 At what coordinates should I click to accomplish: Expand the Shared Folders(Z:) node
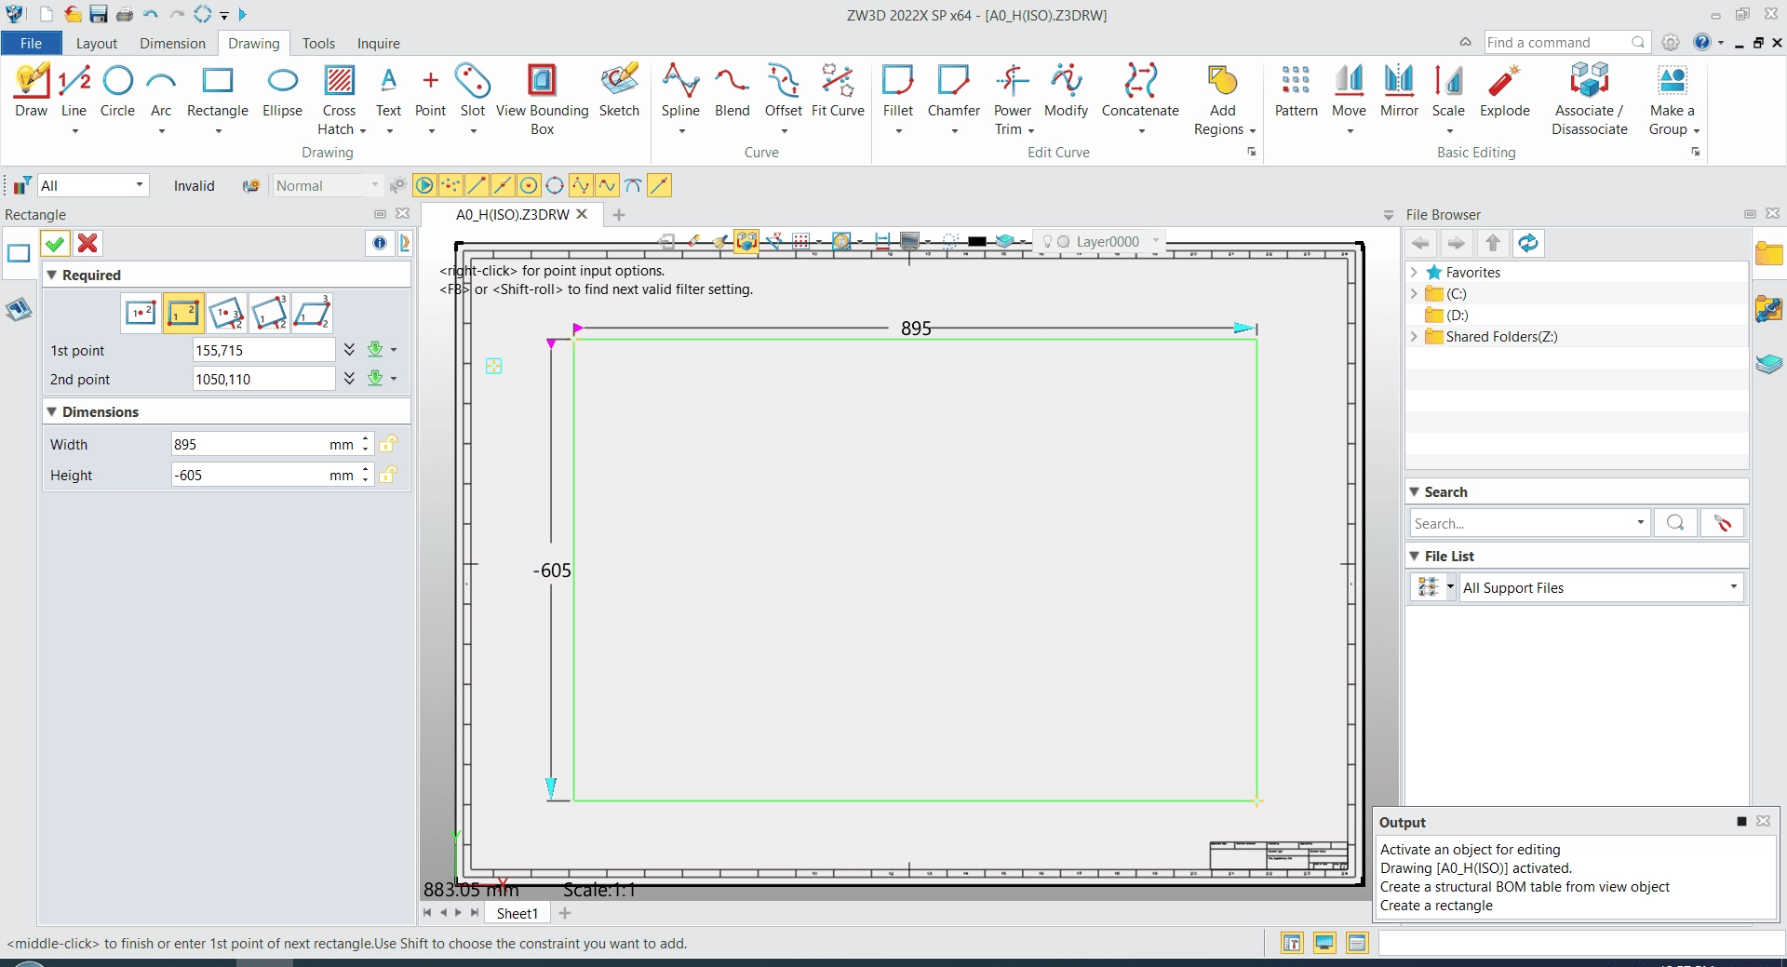[1414, 336]
